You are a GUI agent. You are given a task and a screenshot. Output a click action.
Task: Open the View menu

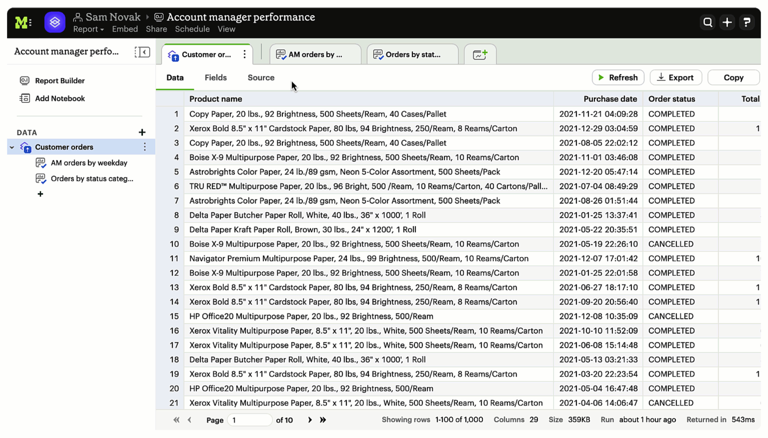pos(226,29)
